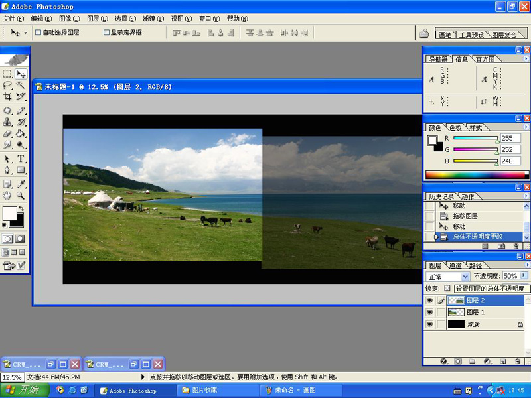Switch to the 通道 tab
531x398 pixels.
coord(455,266)
